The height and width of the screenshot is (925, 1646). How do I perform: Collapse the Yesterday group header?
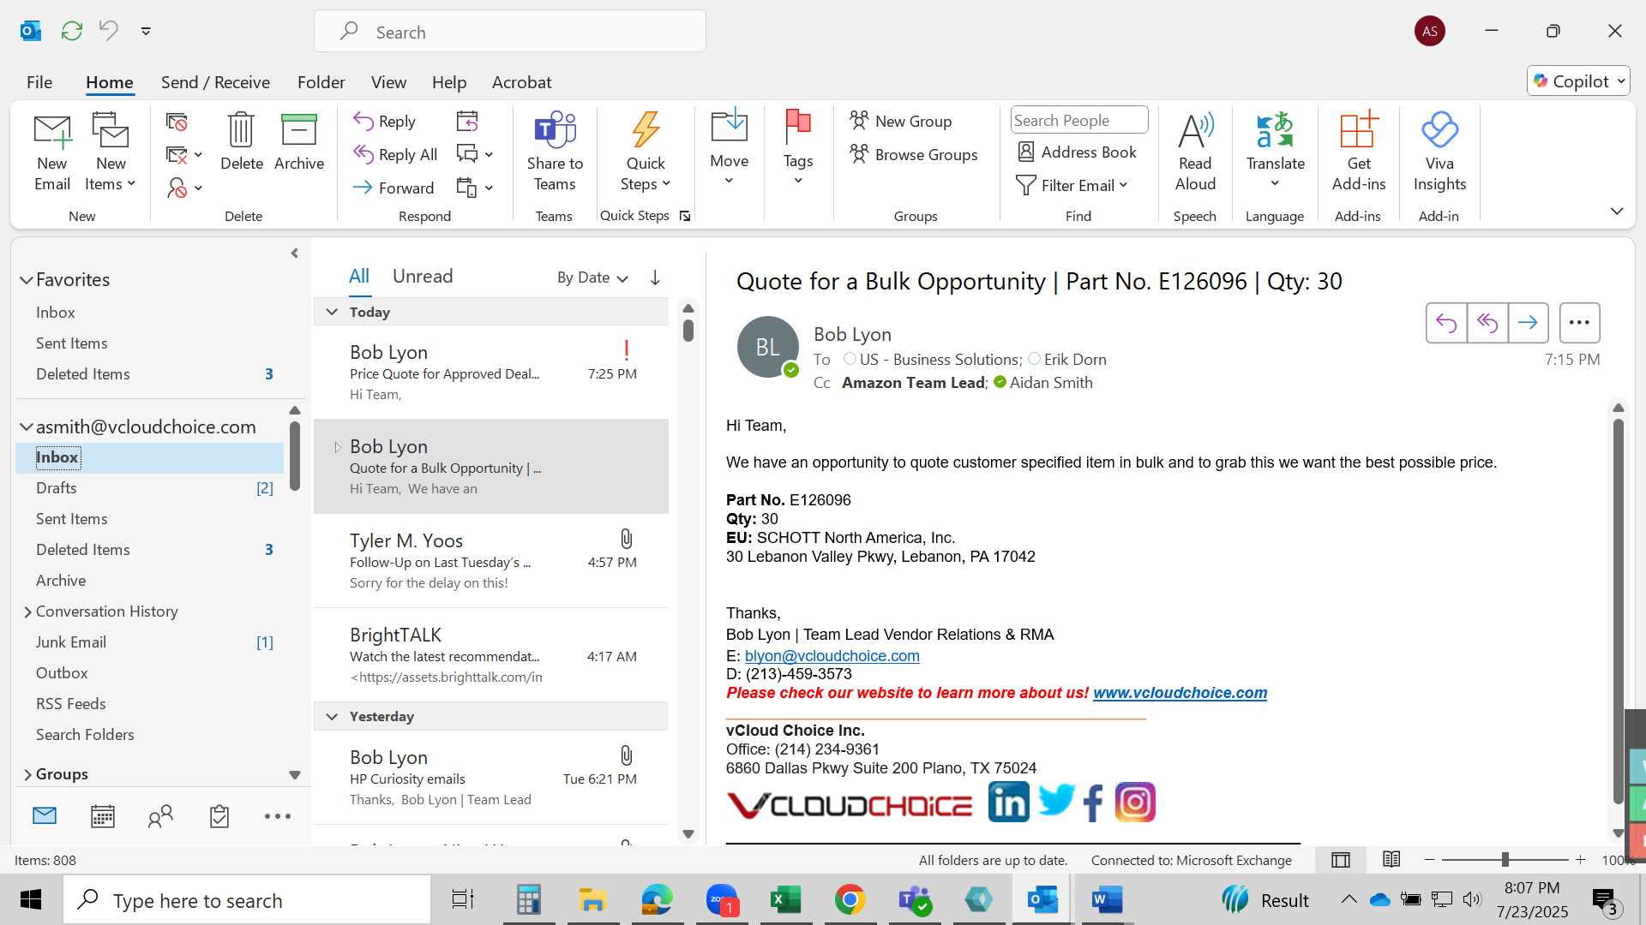pyautogui.click(x=332, y=716)
